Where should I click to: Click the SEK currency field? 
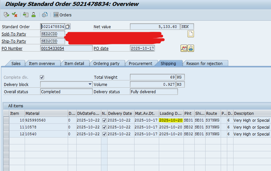click(x=187, y=27)
